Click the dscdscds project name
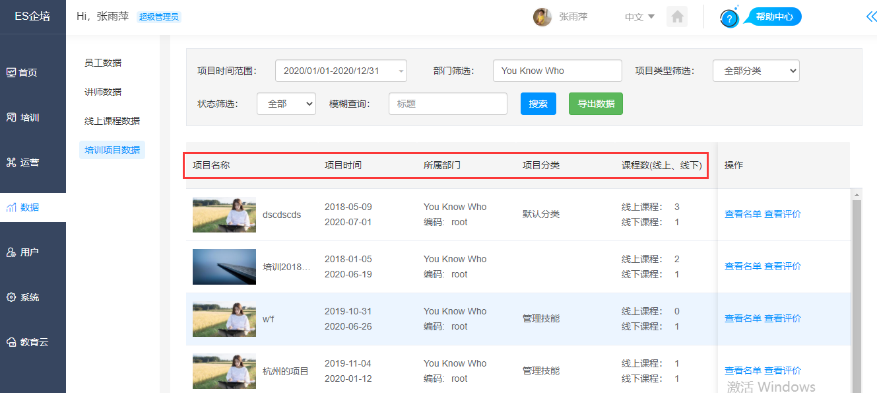Image resolution: width=877 pixels, height=393 pixels. [282, 215]
